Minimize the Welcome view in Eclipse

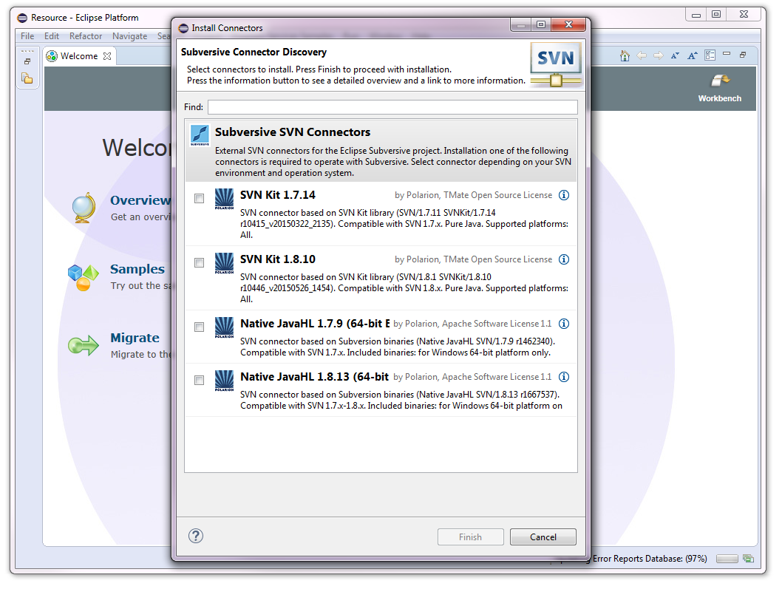727,54
